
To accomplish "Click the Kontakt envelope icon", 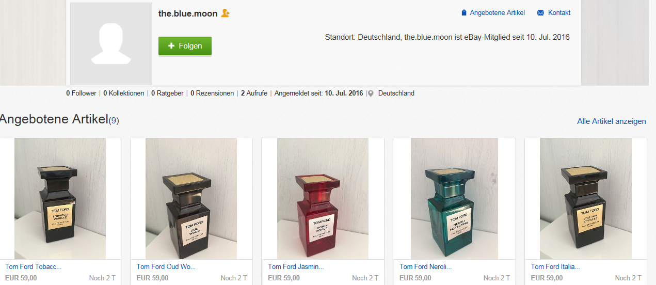I will point(540,13).
